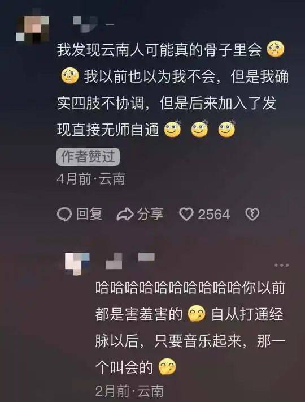The image size is (305, 402).
Task: Click the 回复 reply label
Action: (x=89, y=214)
